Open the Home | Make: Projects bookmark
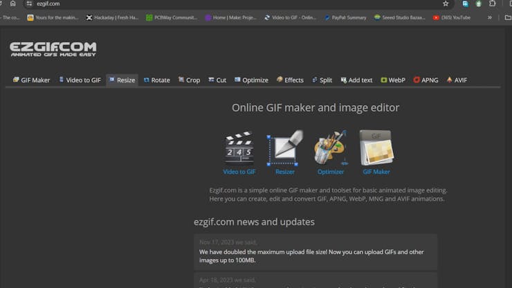This screenshot has height=288, width=512. tap(231, 17)
